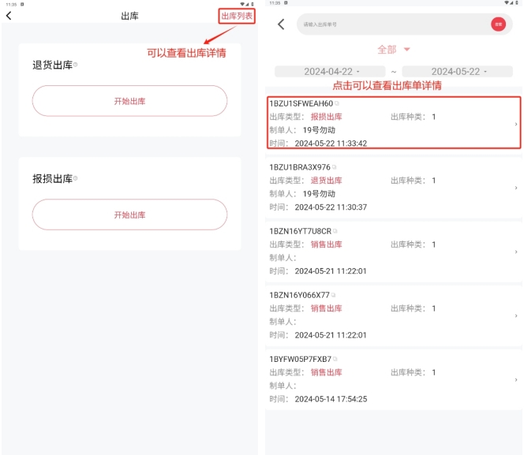The height and width of the screenshot is (455, 524).
Task: Copy order number 1BYFW05P7FXB7
Action: click(335, 359)
